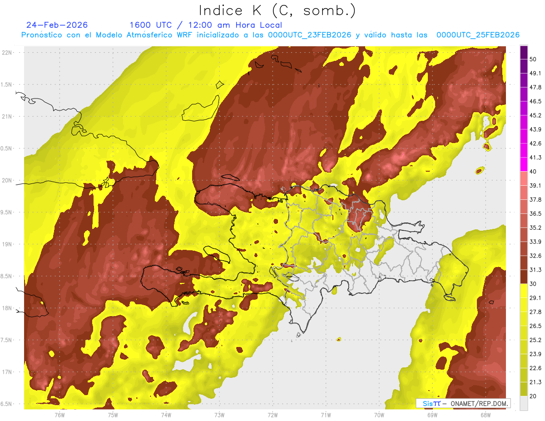
Task: Select the color bar label '25.2'
Action: pyautogui.click(x=535, y=340)
